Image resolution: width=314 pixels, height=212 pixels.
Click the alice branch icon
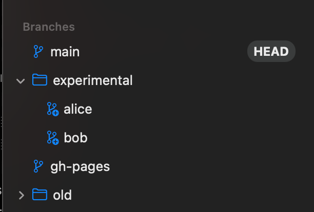(52, 109)
